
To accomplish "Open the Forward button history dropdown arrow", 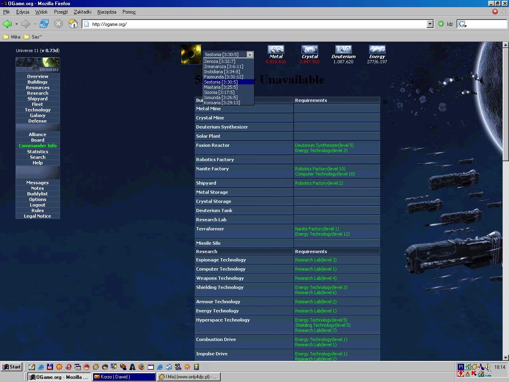I will point(35,24).
